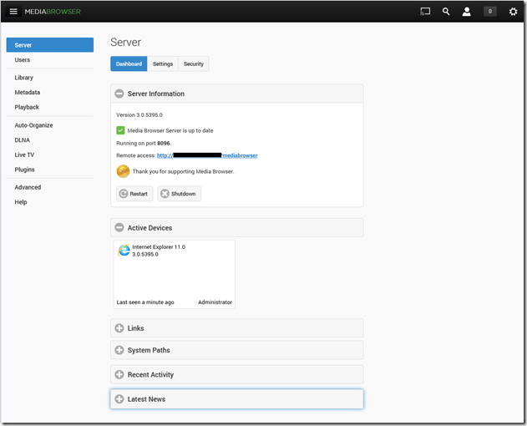Screen dimensions: 527x426
Task: Click the notifications counter badge
Action: [489, 12]
